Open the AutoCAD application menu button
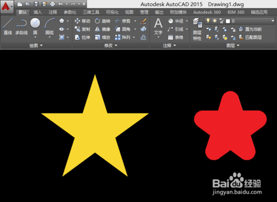 click(x=7, y=7)
